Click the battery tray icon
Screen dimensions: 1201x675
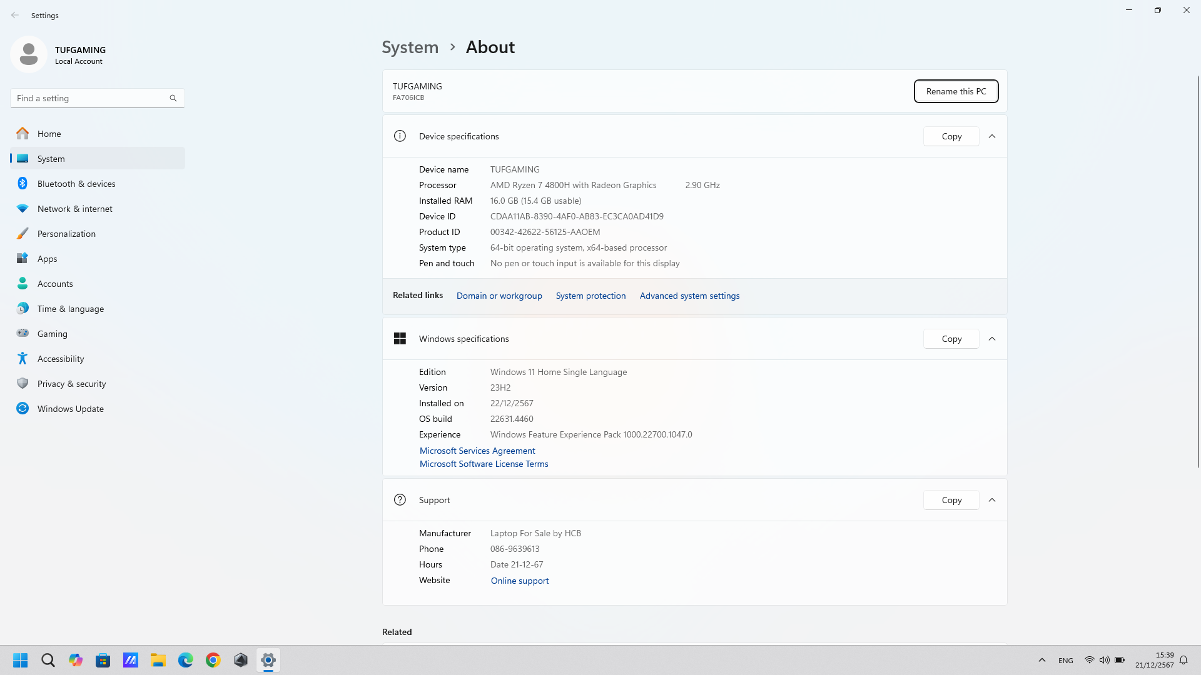pos(1120,660)
